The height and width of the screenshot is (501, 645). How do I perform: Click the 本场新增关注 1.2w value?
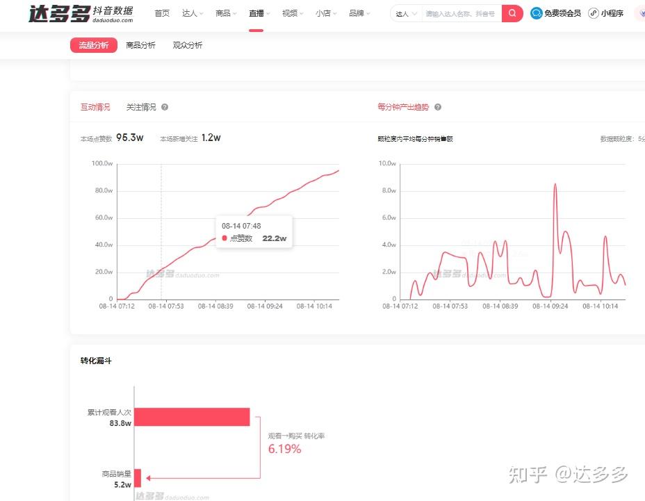coord(211,138)
